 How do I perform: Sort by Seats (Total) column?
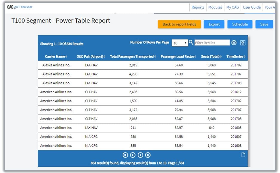pyautogui.click(x=211, y=57)
